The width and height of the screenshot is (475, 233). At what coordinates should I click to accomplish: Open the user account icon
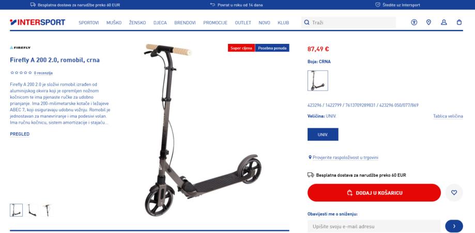pyautogui.click(x=444, y=22)
